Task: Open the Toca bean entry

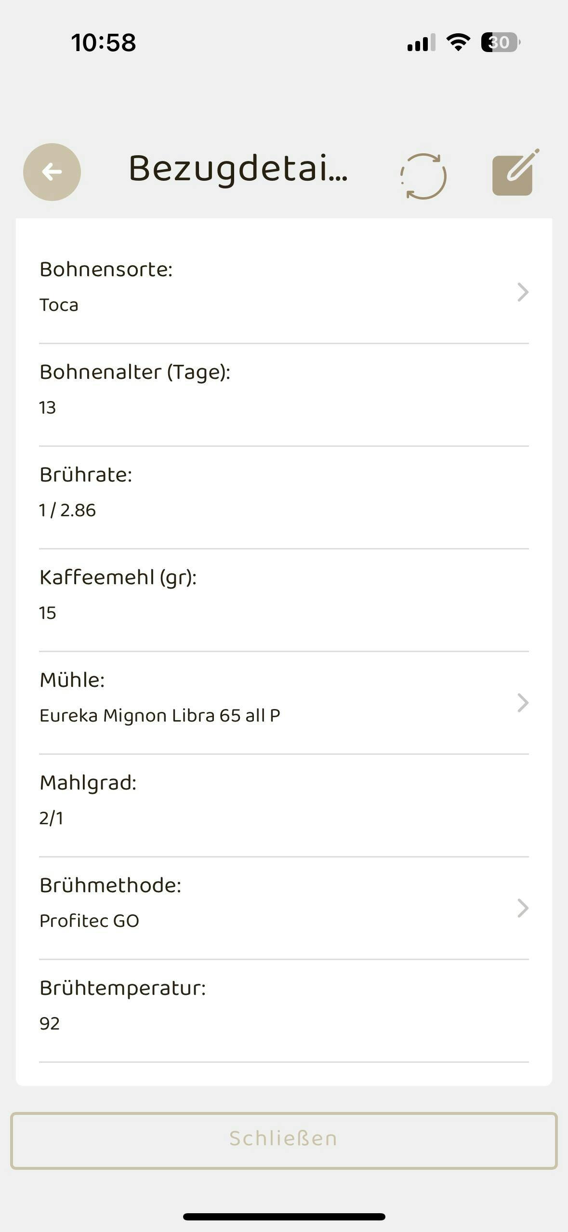Action: point(59,305)
